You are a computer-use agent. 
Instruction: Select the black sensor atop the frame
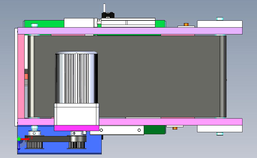point(108,15)
